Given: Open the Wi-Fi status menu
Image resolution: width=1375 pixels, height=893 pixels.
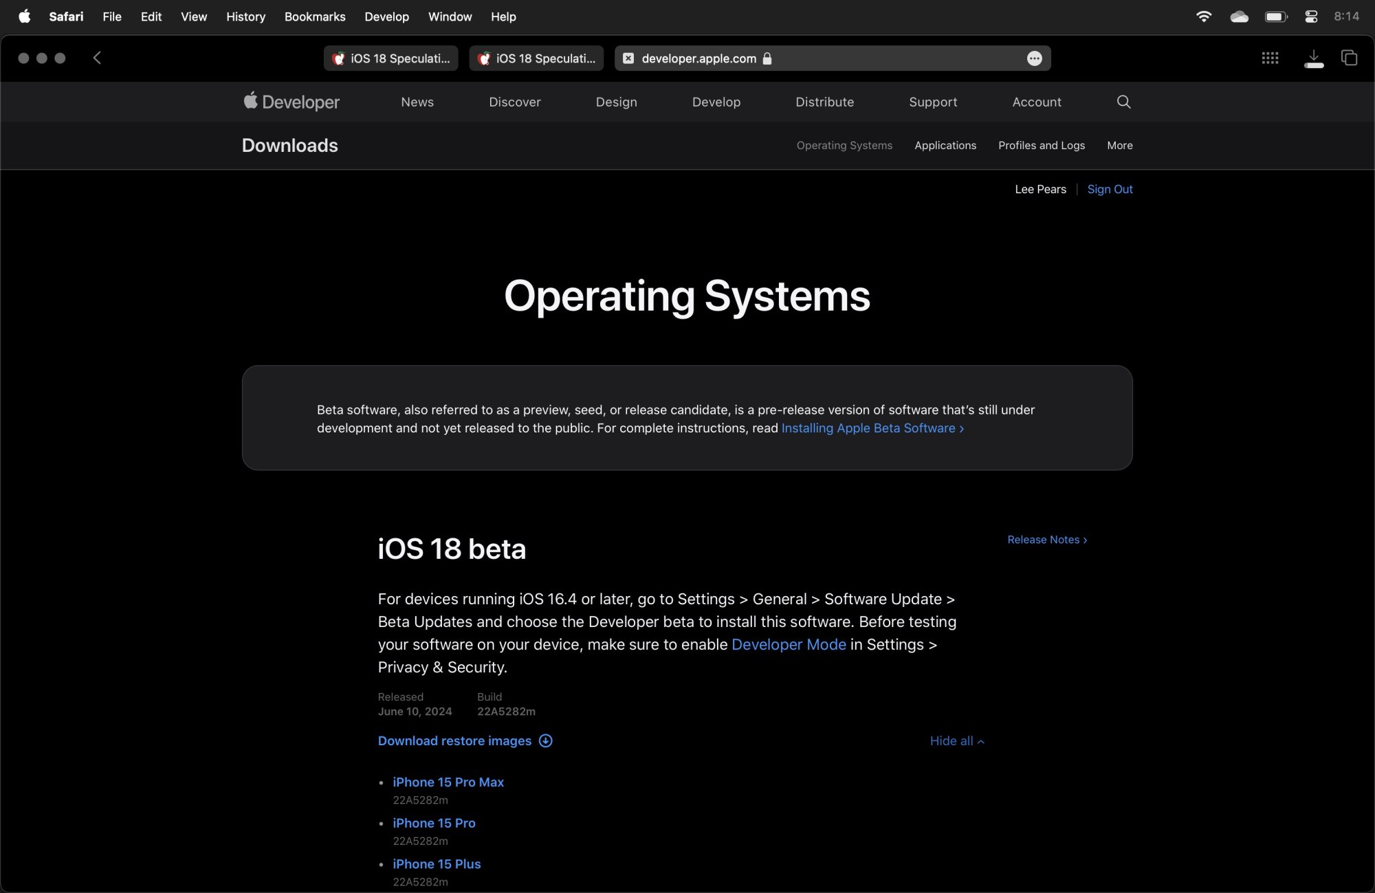Looking at the screenshot, I should 1204,16.
